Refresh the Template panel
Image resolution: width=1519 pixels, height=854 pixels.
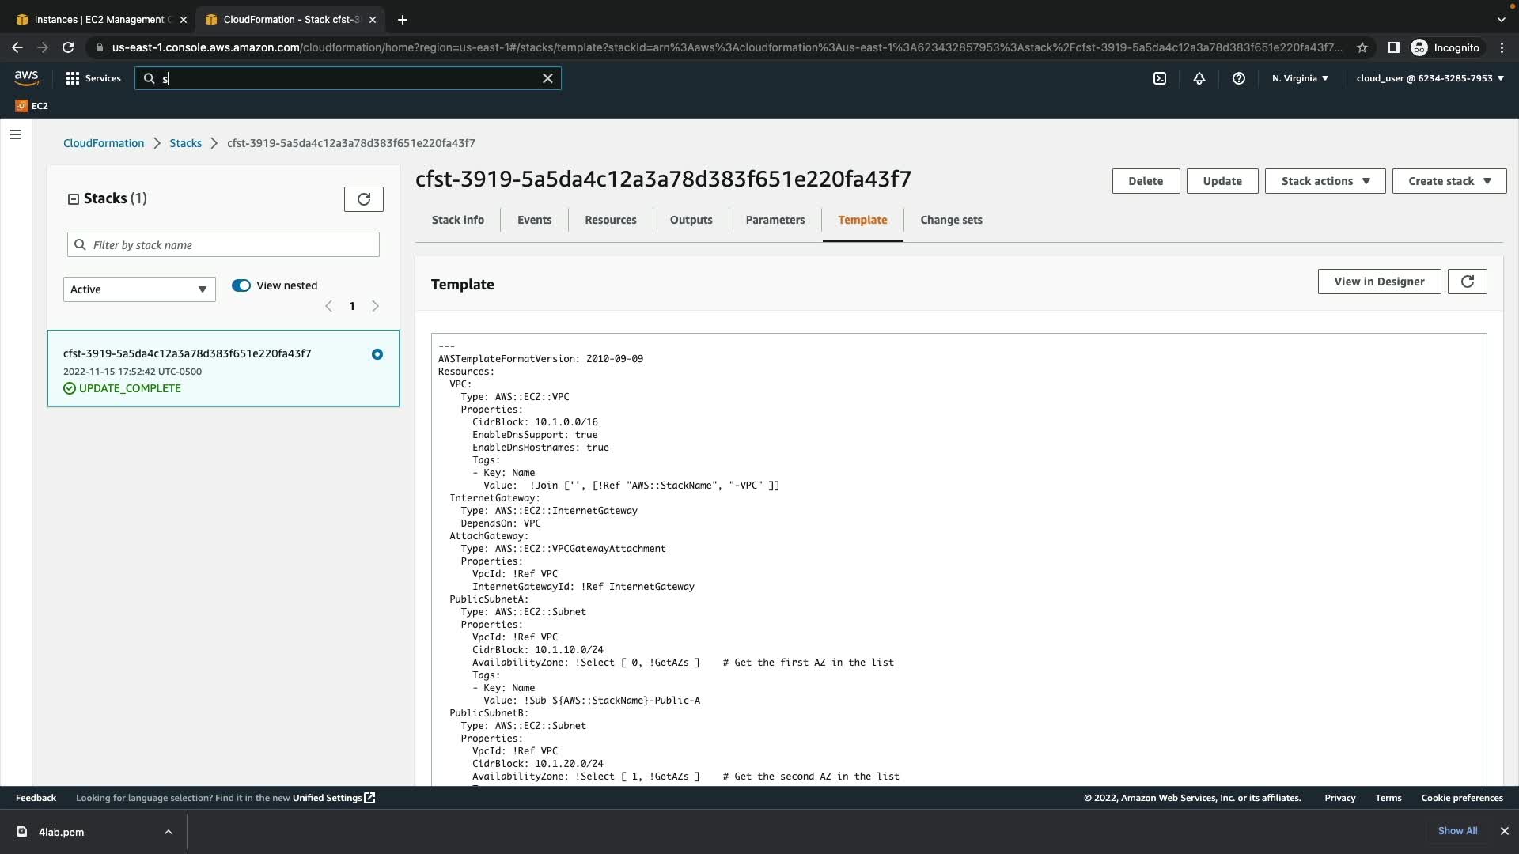(x=1467, y=282)
